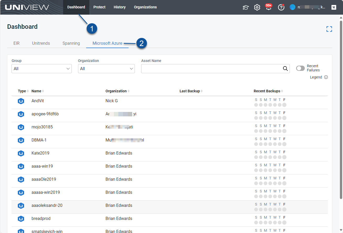The width and height of the screenshot is (343, 233).
Task: Open the Organization filter dropdown
Action: click(x=106, y=69)
